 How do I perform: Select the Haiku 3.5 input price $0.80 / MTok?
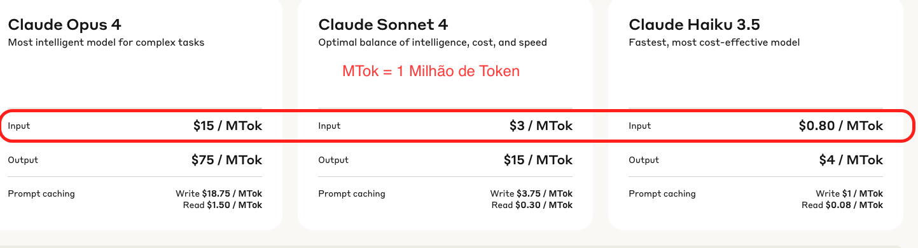(x=841, y=126)
